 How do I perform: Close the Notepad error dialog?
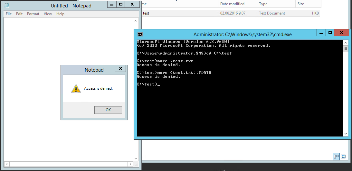tap(120, 68)
